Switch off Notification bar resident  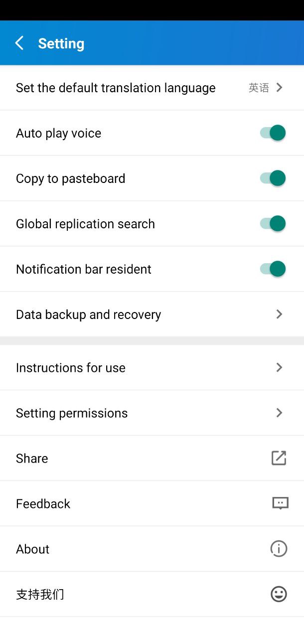[273, 269]
